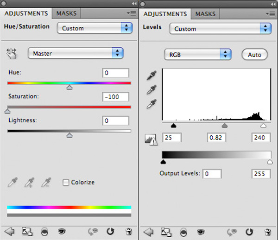278x240 pixels.
Task: Click the gray point eyedropper in Levels
Action: 151,90
